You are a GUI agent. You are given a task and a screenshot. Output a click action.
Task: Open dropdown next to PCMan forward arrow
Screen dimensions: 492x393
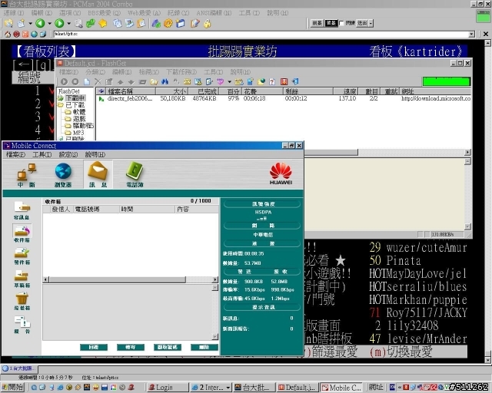click(x=68, y=24)
